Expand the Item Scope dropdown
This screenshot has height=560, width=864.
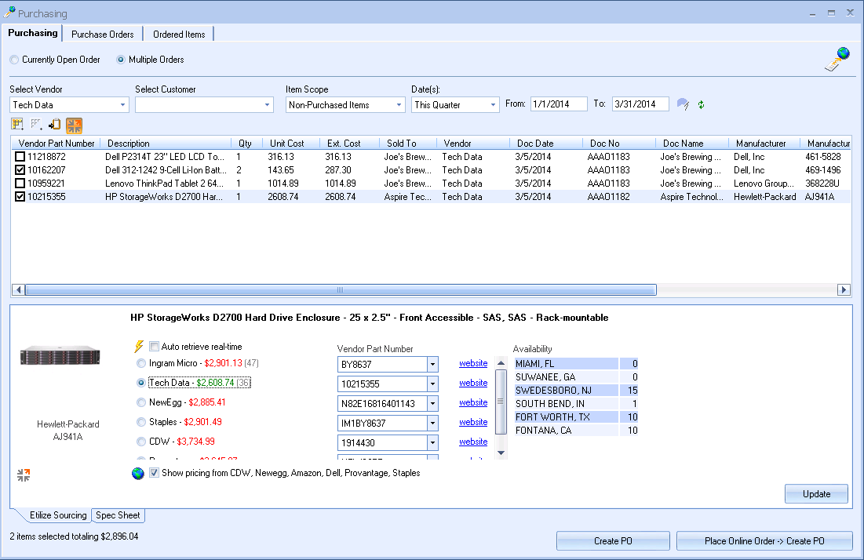[399, 104]
